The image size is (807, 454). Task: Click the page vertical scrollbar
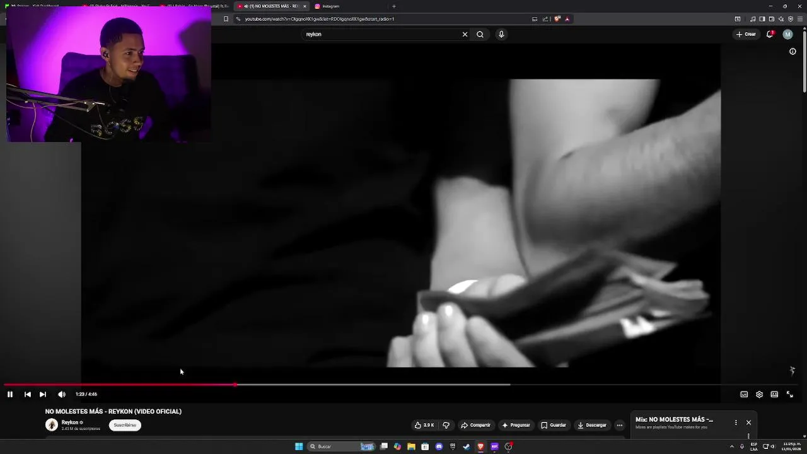(804, 63)
